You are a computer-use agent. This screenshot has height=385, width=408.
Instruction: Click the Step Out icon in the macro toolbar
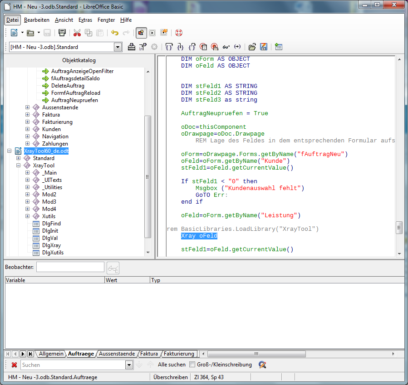(x=192, y=47)
